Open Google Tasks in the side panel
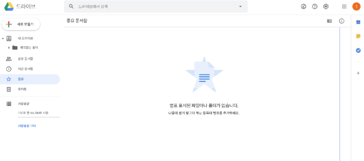 tap(358, 50)
